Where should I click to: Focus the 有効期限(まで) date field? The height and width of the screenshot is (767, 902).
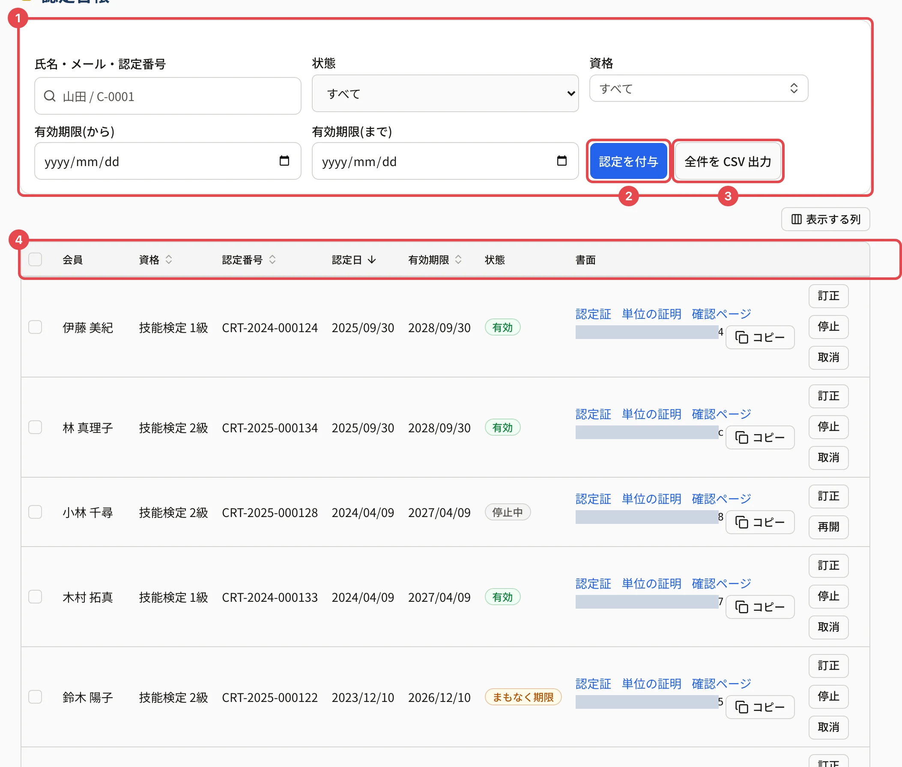coord(445,161)
